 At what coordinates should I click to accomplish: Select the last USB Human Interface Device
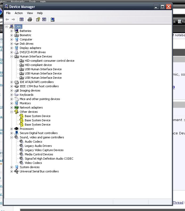(x=43, y=78)
